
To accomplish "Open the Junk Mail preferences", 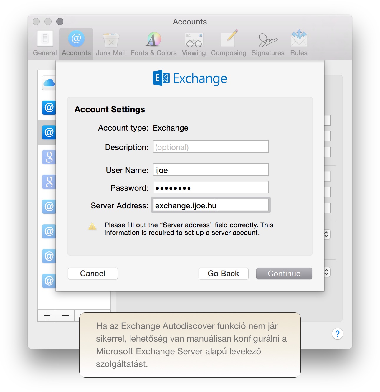I will [111, 44].
